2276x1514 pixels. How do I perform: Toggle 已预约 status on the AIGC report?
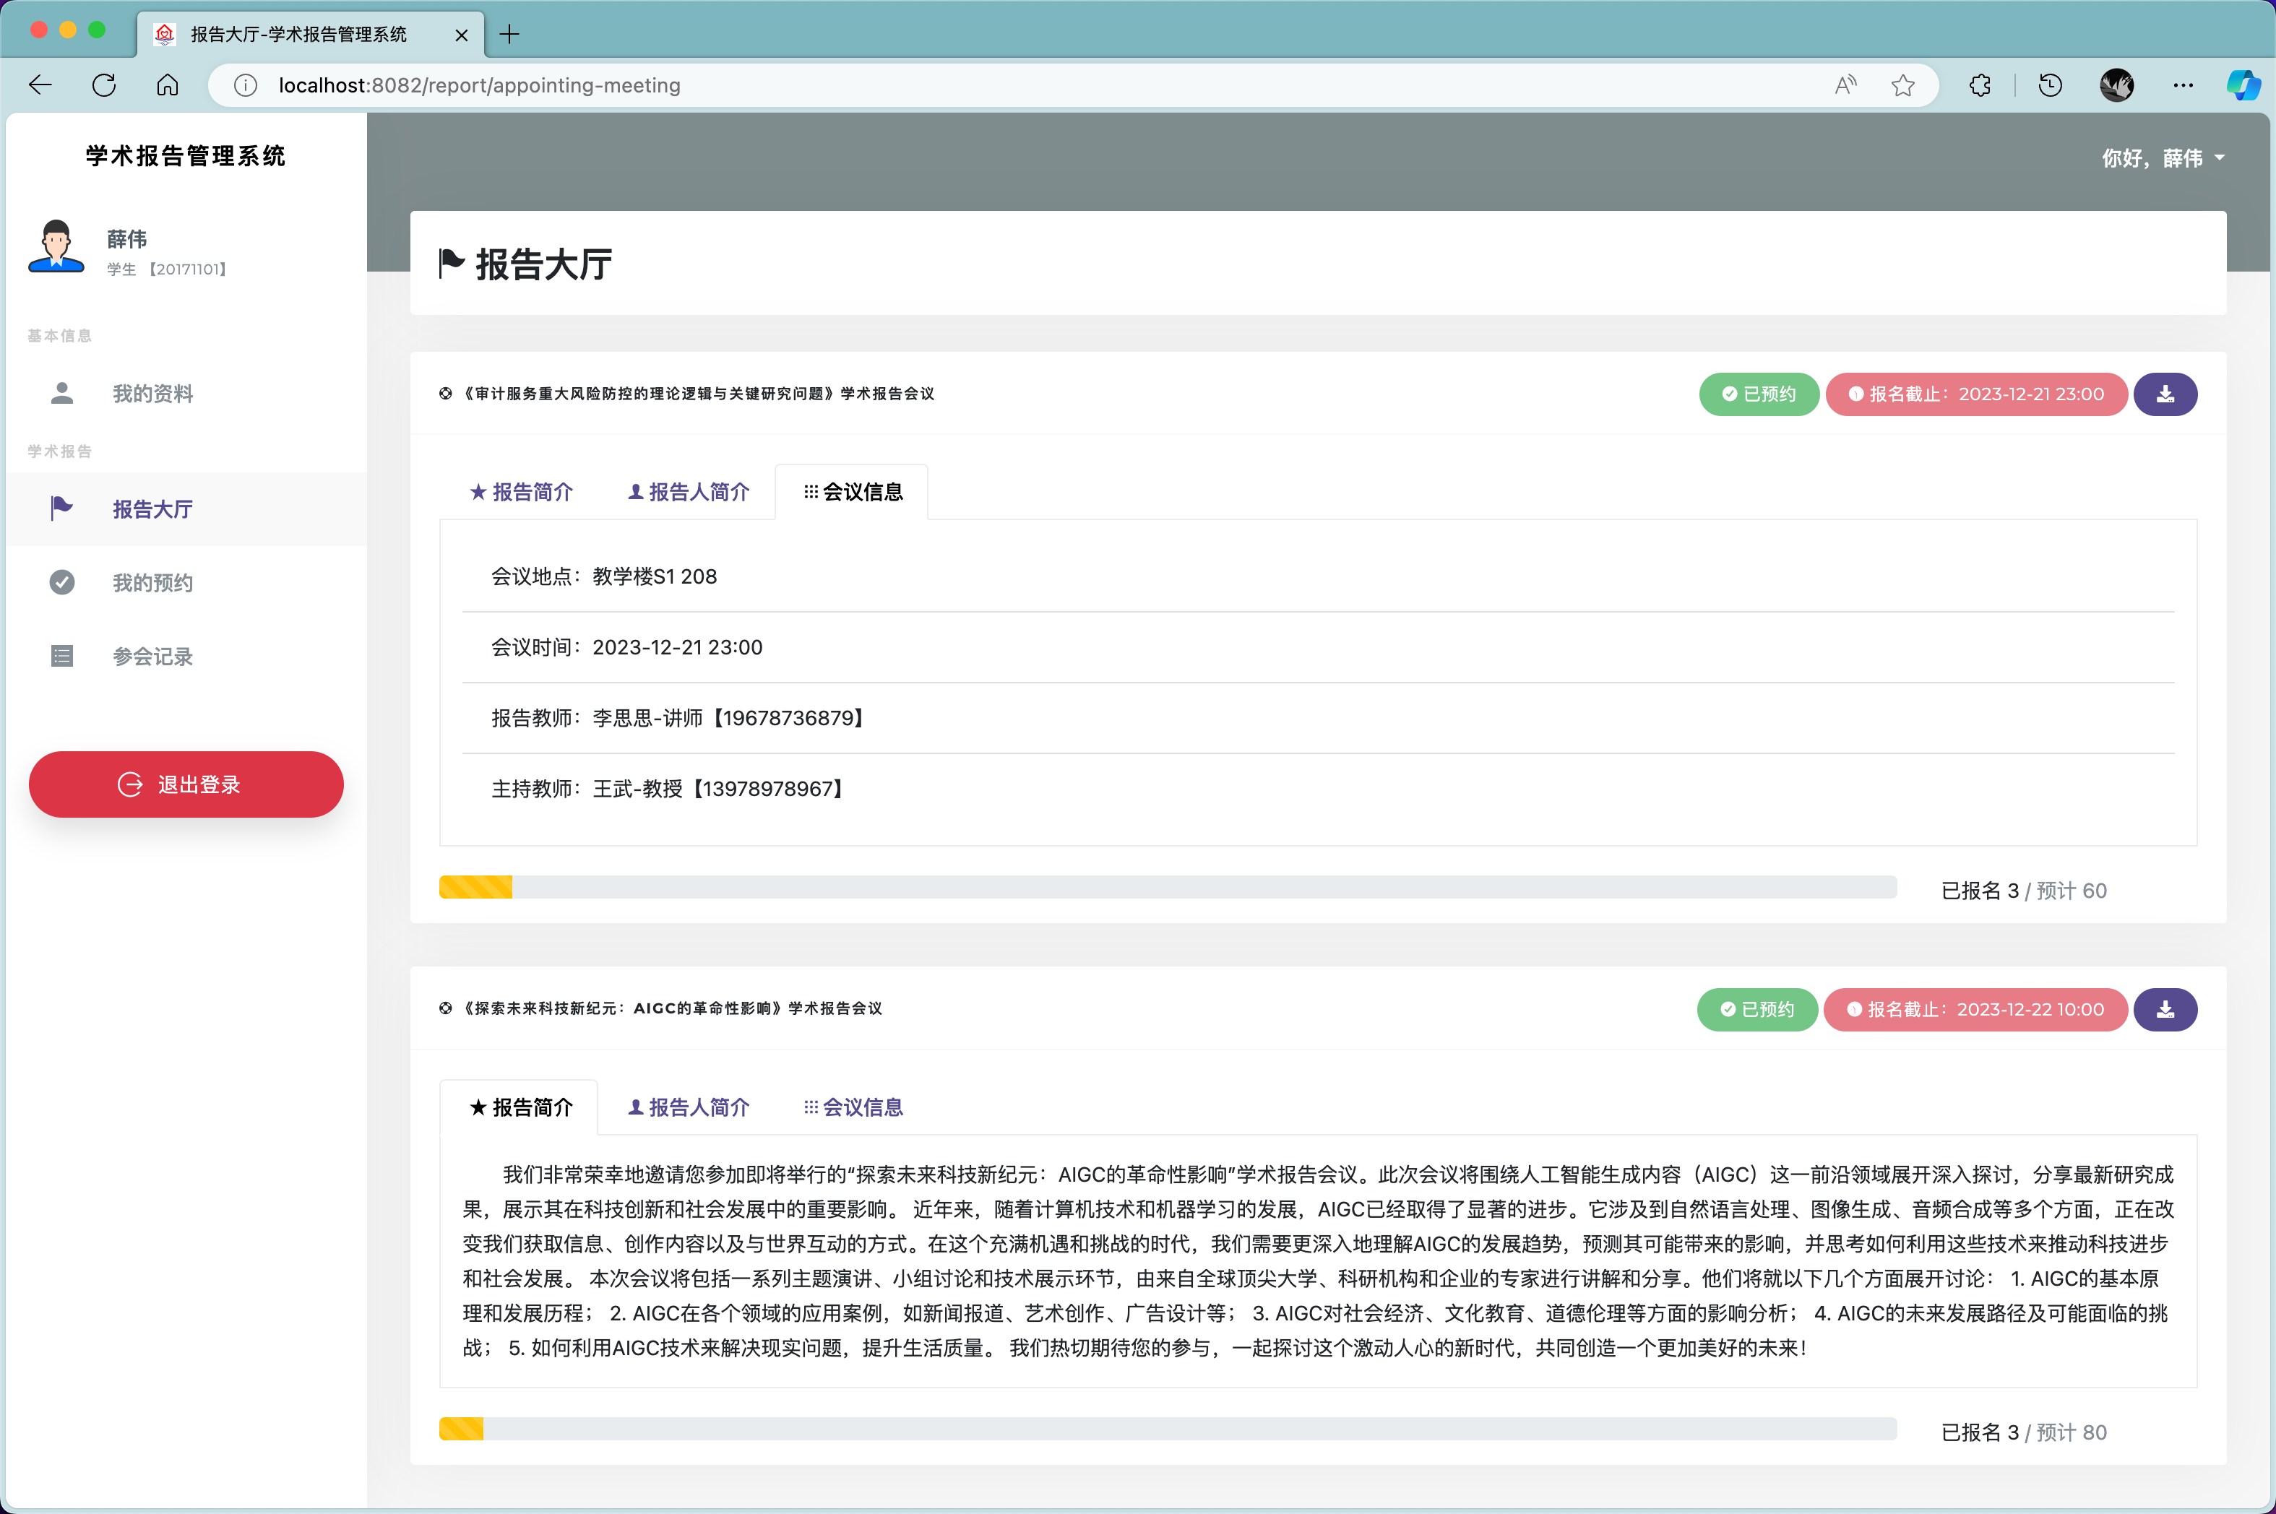[x=1756, y=1009]
